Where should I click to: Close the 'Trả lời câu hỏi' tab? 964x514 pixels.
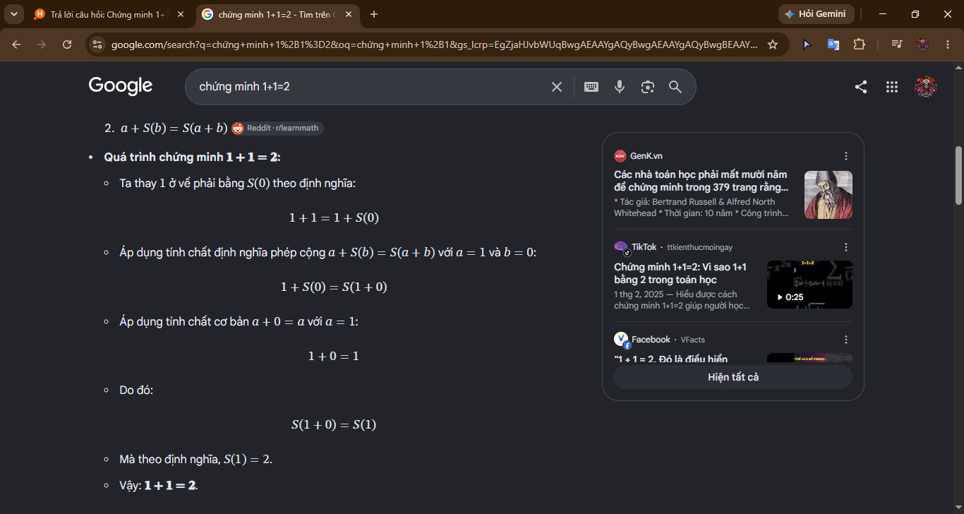tap(181, 14)
